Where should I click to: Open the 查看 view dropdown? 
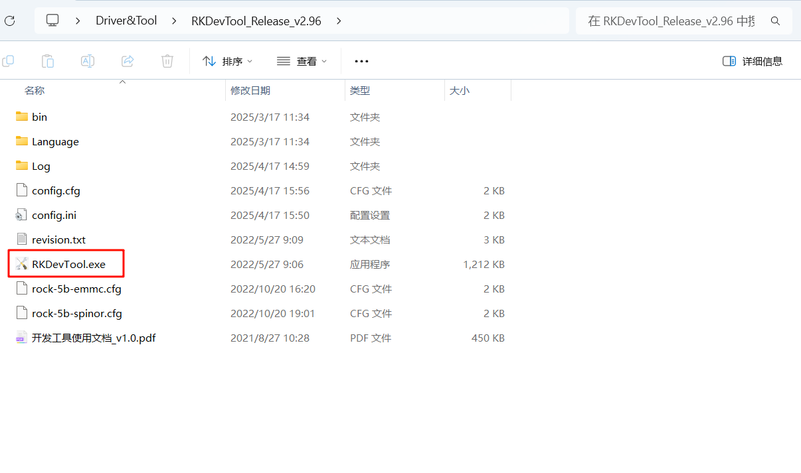click(302, 60)
